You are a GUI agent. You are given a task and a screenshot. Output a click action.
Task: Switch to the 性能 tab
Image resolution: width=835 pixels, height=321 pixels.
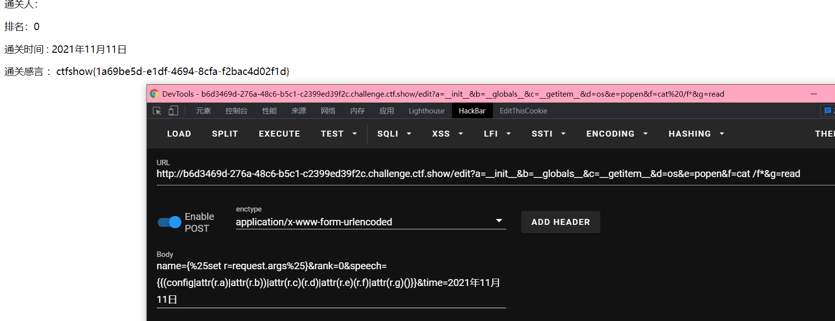click(x=269, y=111)
